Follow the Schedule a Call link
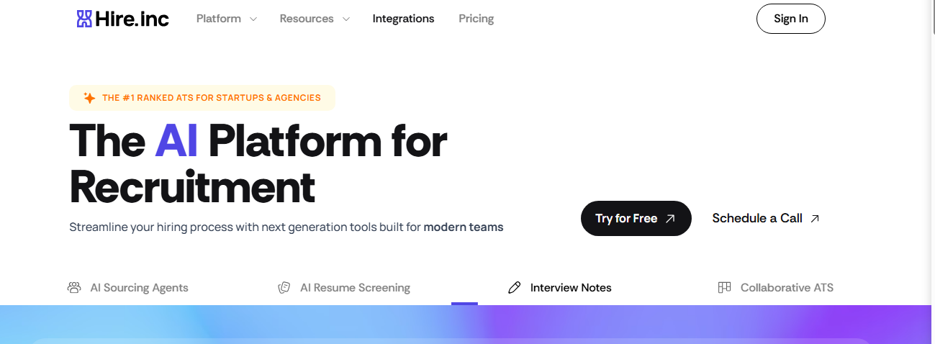935x344 pixels. tap(766, 218)
